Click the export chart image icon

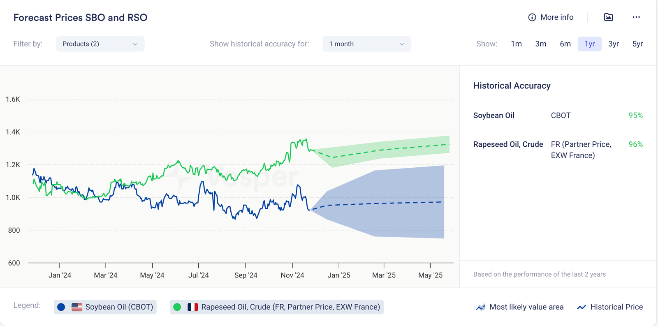[608, 17]
